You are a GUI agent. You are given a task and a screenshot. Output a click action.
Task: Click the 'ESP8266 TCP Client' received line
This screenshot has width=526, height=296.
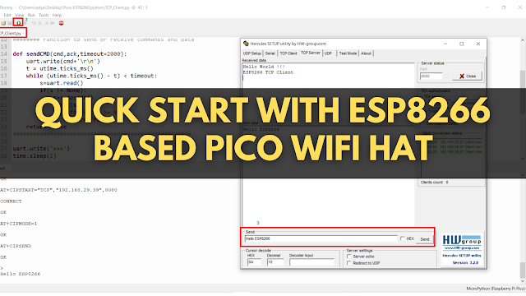click(x=268, y=72)
